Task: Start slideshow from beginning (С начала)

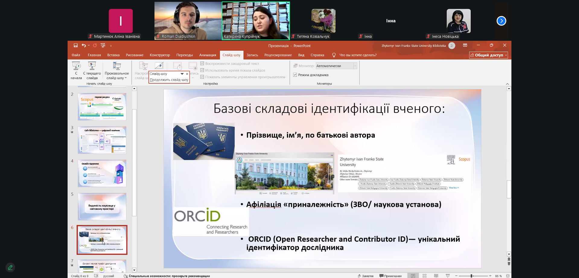Action: coord(76,70)
